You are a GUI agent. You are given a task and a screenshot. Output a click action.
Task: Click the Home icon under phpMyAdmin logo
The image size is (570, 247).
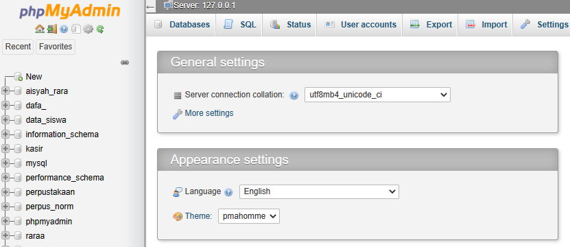pyautogui.click(x=39, y=29)
